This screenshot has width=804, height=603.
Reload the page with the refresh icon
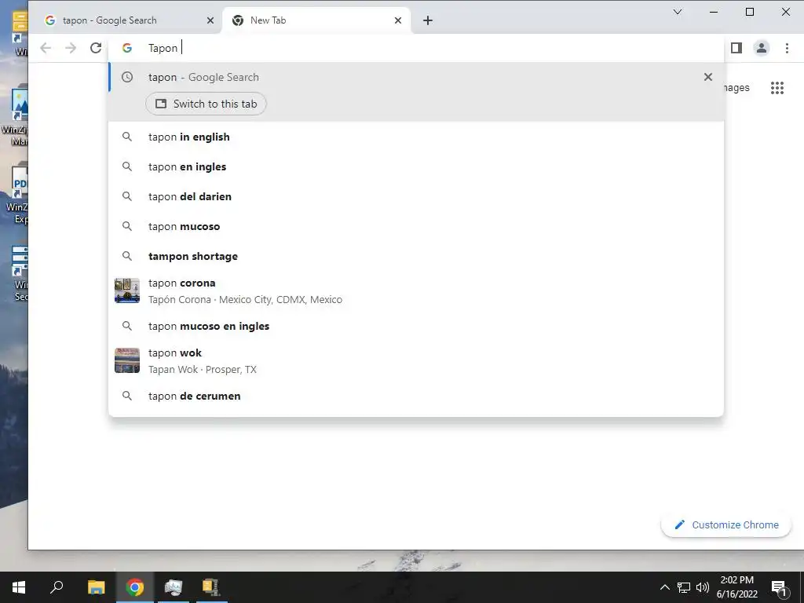(96, 48)
